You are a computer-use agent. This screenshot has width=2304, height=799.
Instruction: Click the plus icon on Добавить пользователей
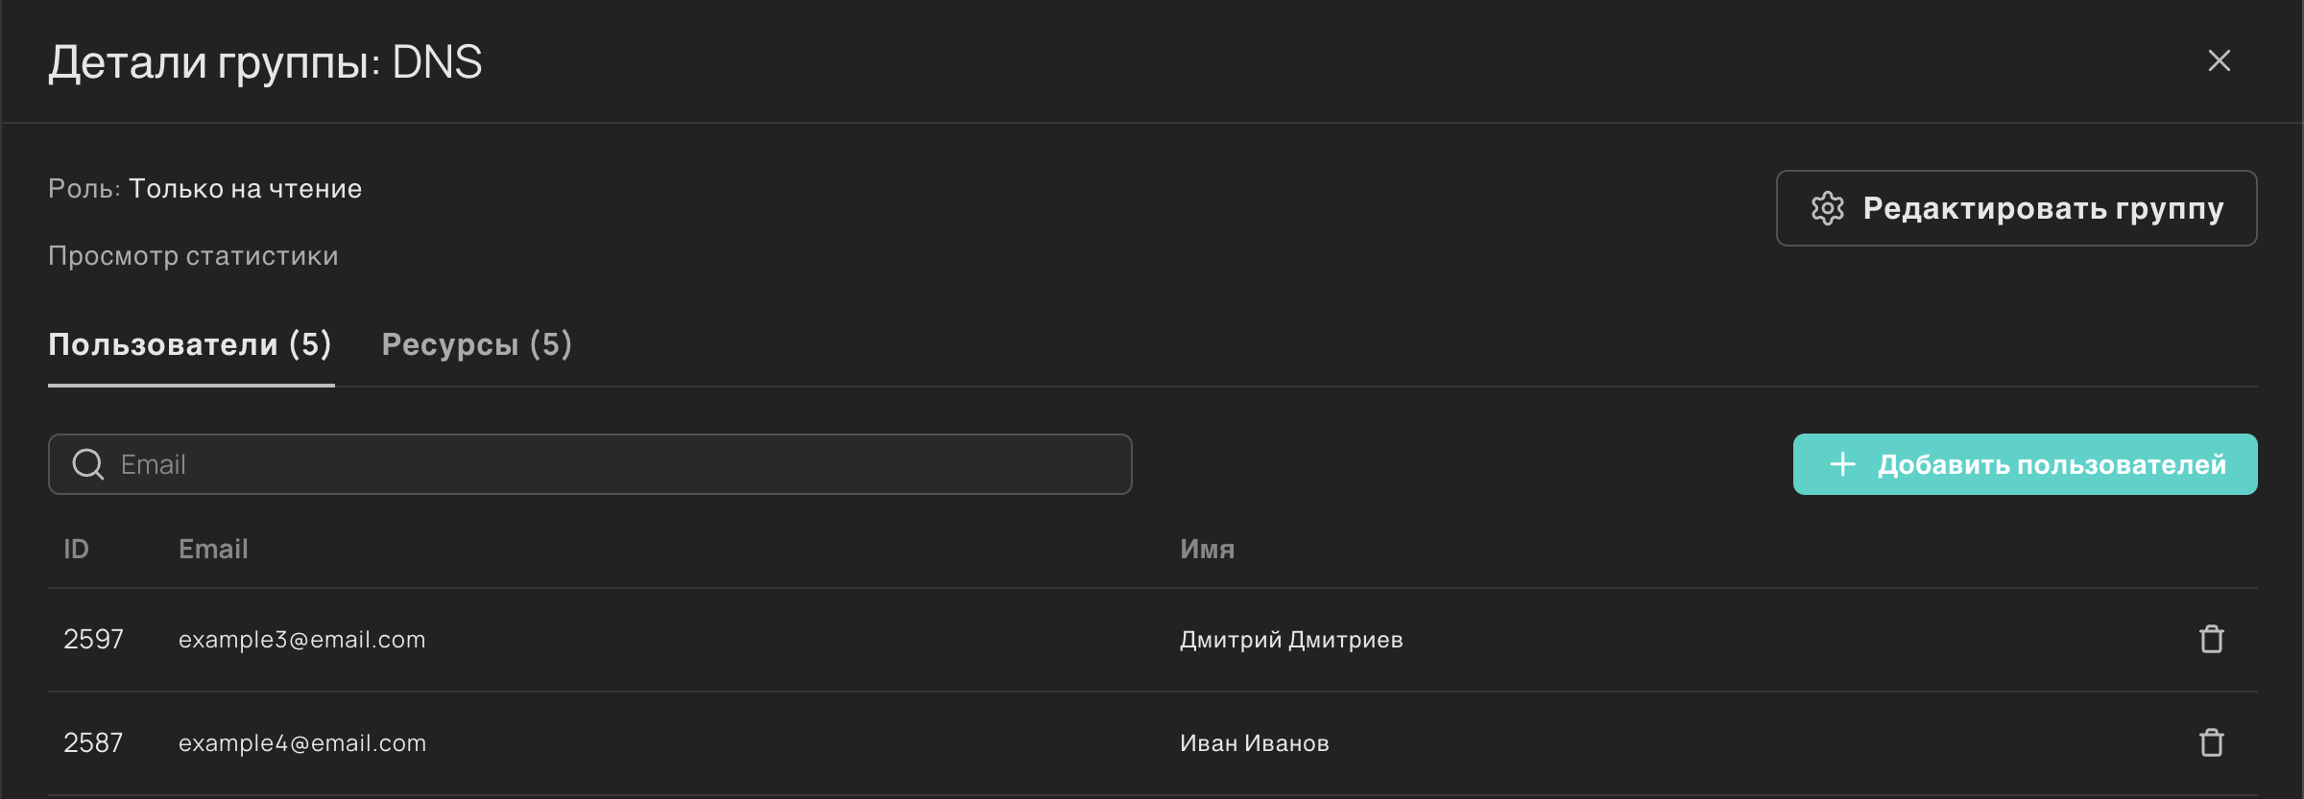(x=1842, y=464)
